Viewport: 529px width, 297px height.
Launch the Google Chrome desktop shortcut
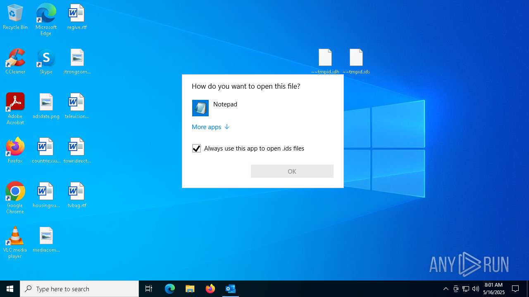click(x=15, y=198)
